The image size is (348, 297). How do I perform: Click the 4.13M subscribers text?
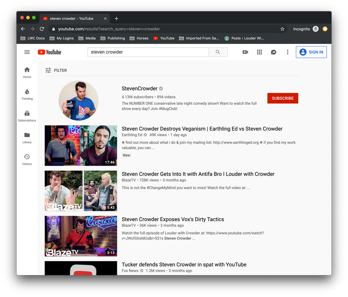pos(137,97)
